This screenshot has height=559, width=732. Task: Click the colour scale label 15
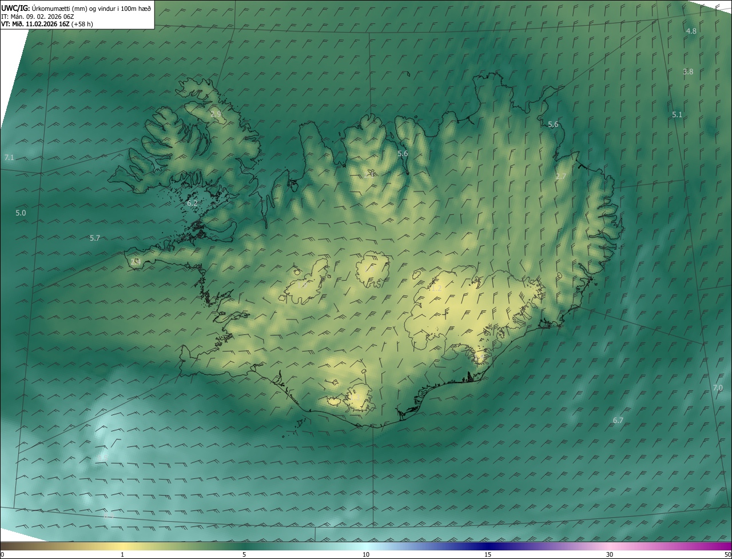[488, 554]
